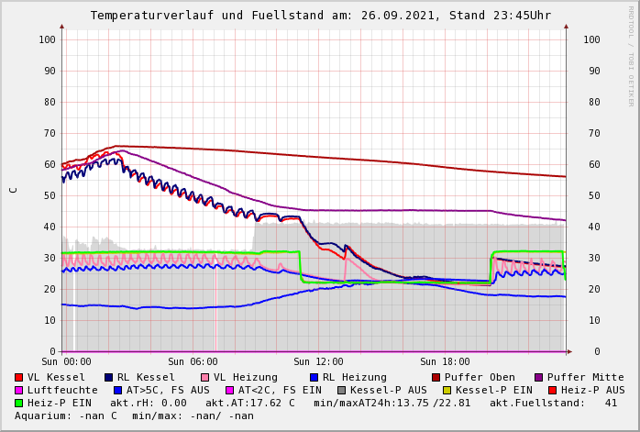This screenshot has height=432, width=640.
Task: Click the purple Puffer Mitte legend swatch
Action: tap(538, 377)
